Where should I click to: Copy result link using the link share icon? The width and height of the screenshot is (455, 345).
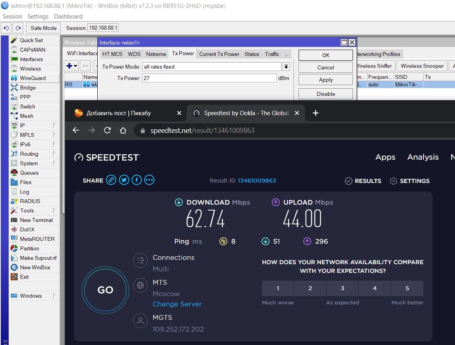point(111,180)
